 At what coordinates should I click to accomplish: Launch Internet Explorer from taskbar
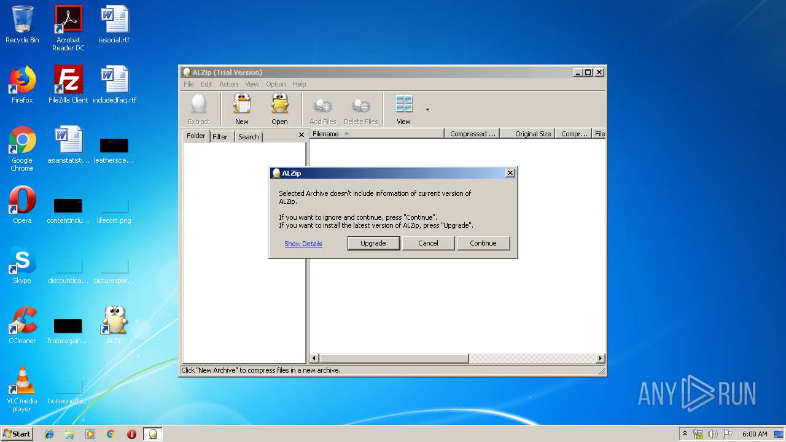(x=49, y=434)
